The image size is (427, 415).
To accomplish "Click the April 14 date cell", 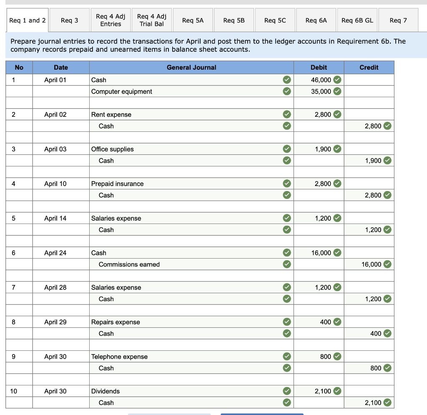I will [61, 218].
